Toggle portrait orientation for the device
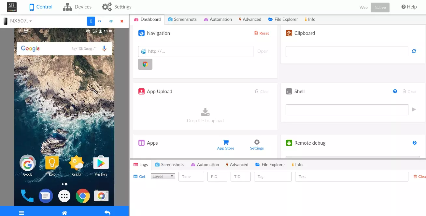 pos(91,21)
